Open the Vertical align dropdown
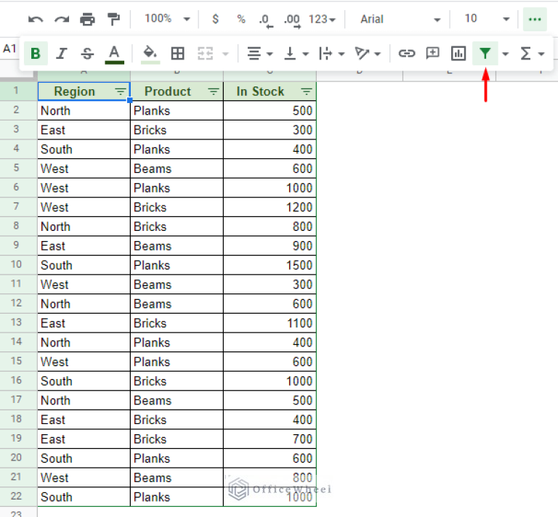The image size is (558, 517). click(x=296, y=54)
